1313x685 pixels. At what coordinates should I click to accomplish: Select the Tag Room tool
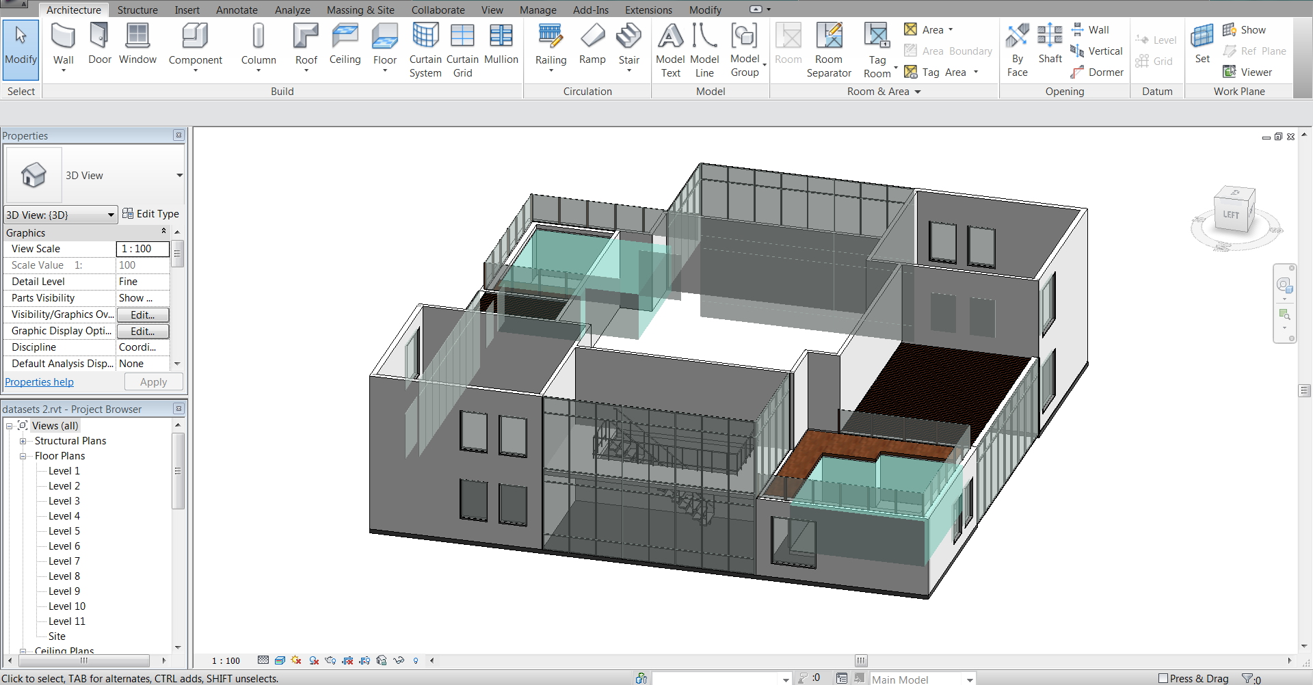(877, 51)
